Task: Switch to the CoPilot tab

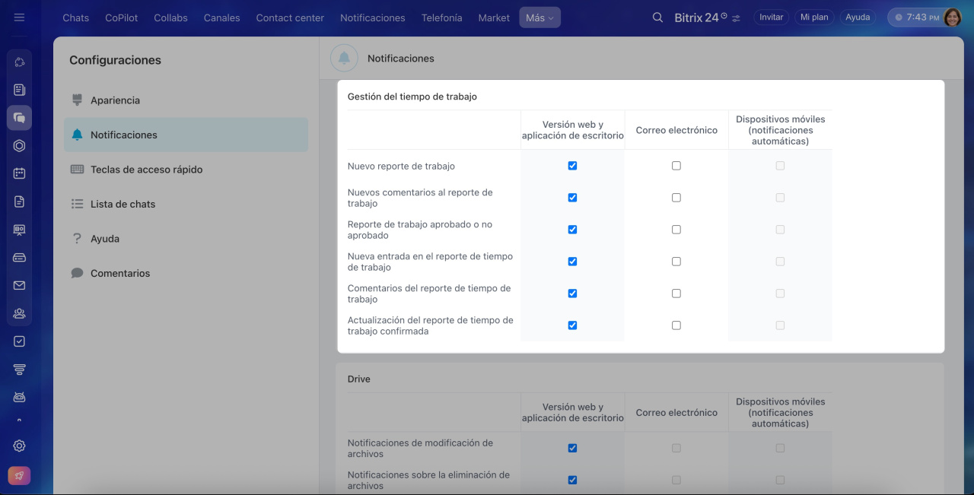Action: [122, 17]
